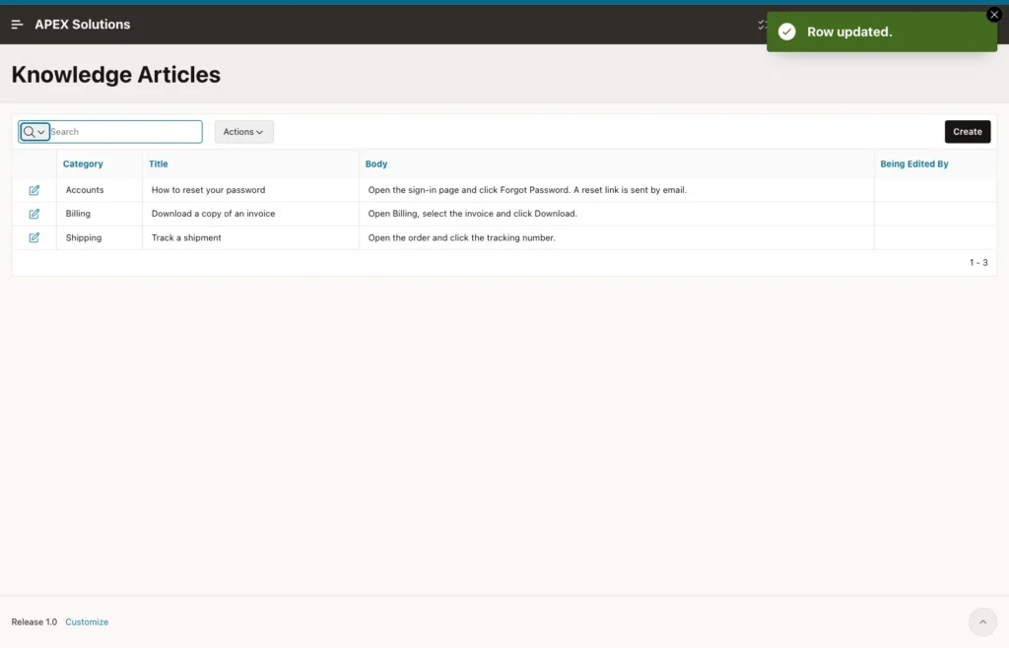Expand the Actions menu

(x=244, y=132)
